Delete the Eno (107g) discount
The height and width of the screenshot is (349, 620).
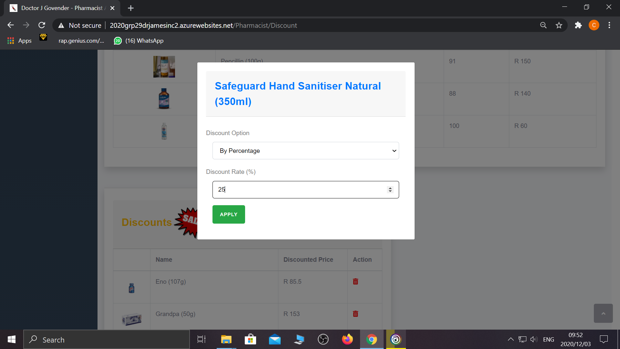[356, 281]
